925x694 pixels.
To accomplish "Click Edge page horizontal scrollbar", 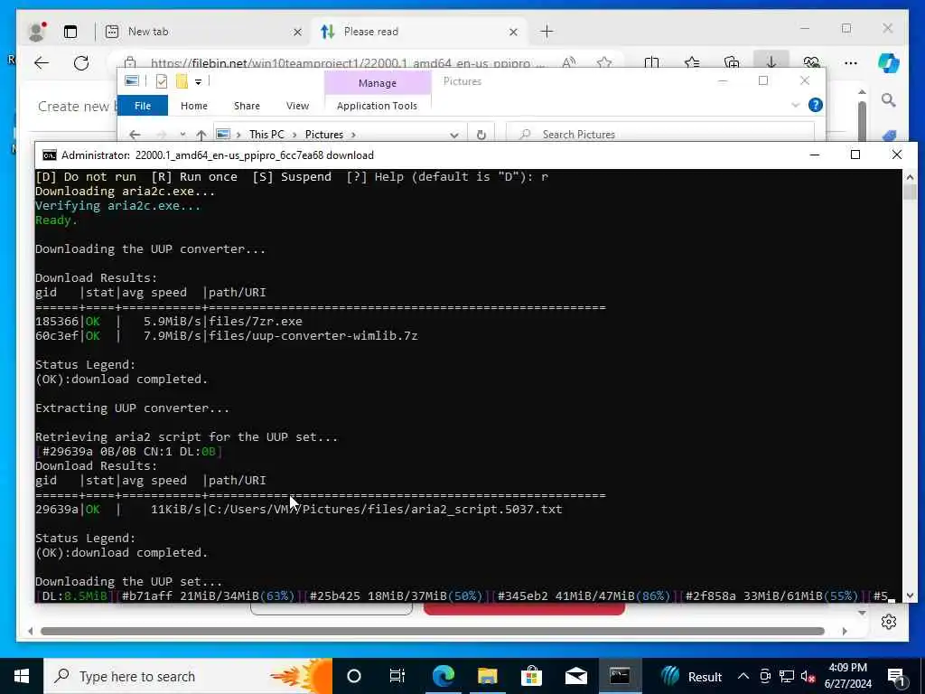I will pyautogui.click(x=433, y=631).
